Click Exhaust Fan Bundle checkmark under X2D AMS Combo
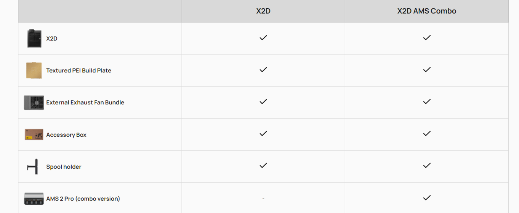Screen dimensions: 519x213 [427, 101]
